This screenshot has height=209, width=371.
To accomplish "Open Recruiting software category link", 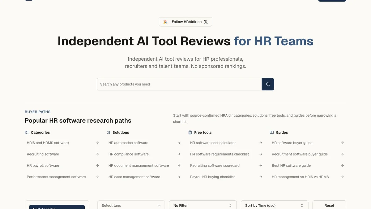I will (43, 154).
